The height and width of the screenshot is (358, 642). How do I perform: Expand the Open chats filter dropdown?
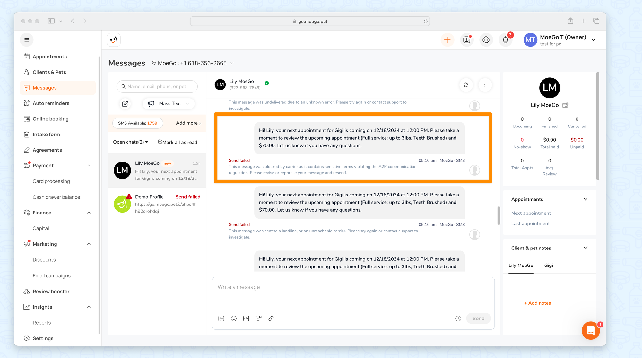[131, 142]
